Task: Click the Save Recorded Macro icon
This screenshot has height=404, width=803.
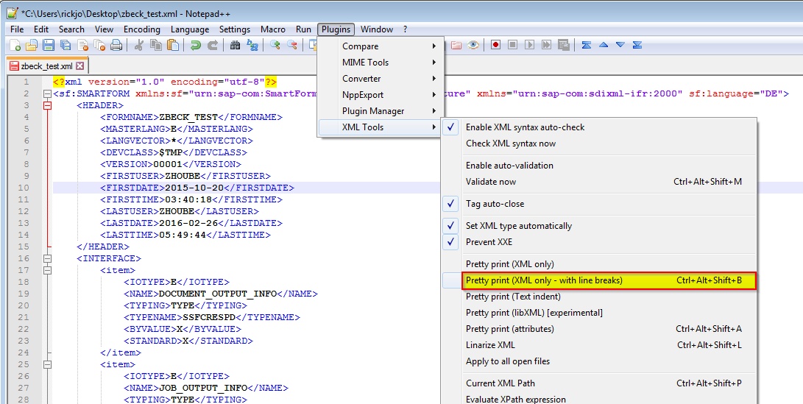Action: click(563, 45)
